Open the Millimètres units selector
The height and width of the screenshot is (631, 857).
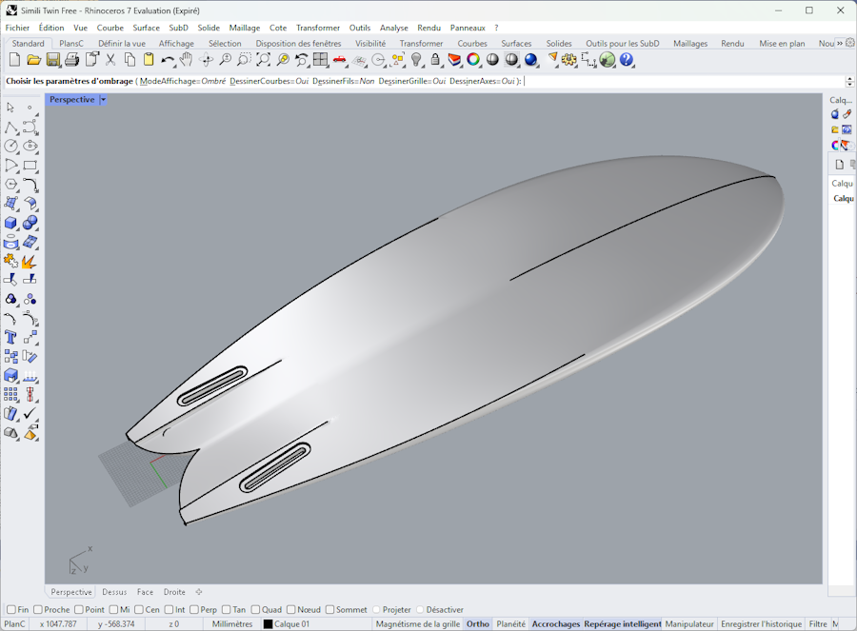coord(232,624)
